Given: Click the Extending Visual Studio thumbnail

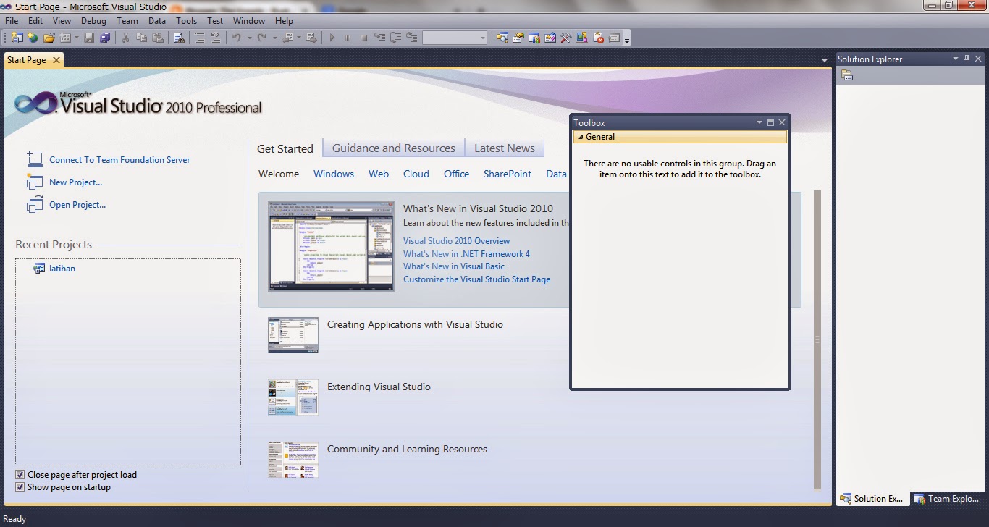Looking at the screenshot, I should (293, 397).
